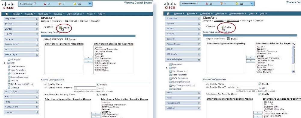Open Tools menu in 802.11b/g/n window
Image resolution: width=301 pixels, height=118 pixels.
pos(253,14)
